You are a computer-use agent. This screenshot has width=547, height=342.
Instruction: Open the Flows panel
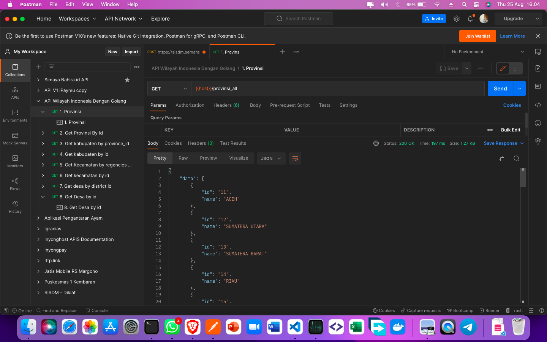pyautogui.click(x=15, y=184)
